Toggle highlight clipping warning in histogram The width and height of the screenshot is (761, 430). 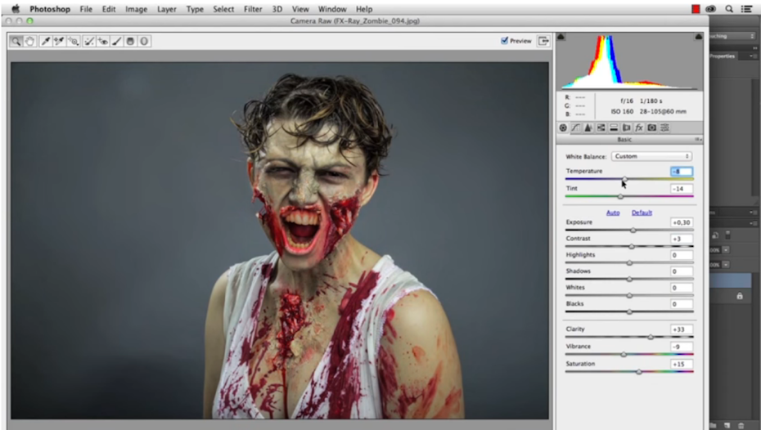click(698, 37)
